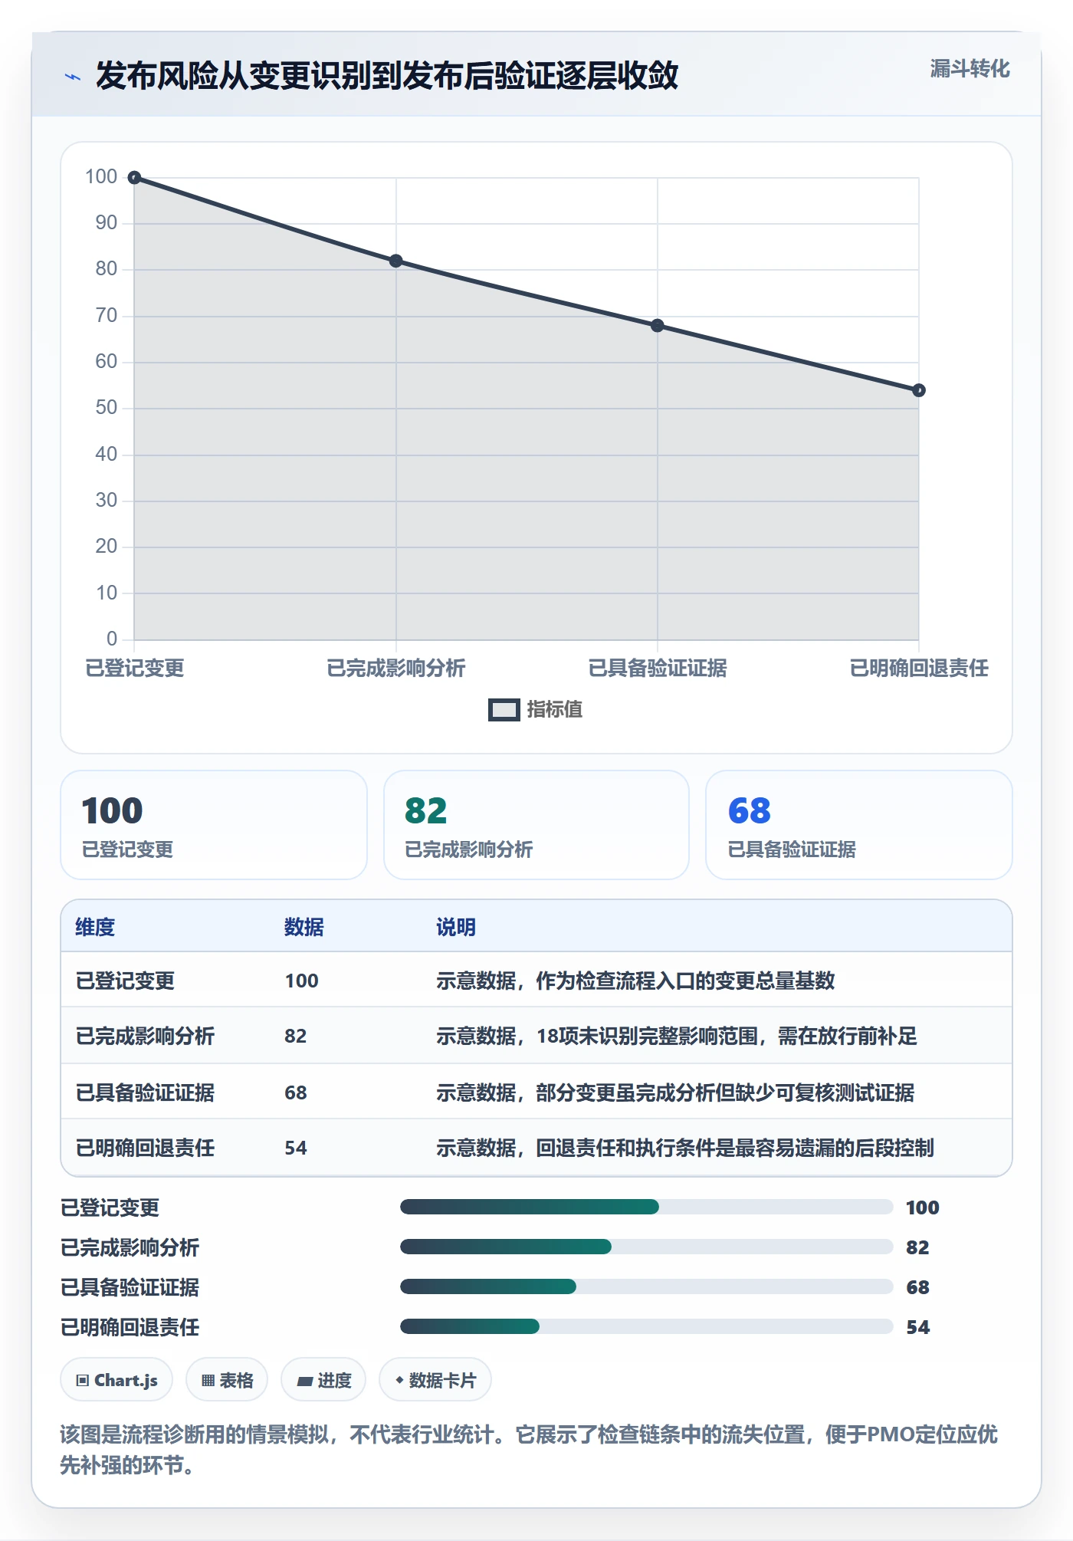Click the 数据 column header
This screenshot has height=1541, width=1073.
[x=304, y=927]
